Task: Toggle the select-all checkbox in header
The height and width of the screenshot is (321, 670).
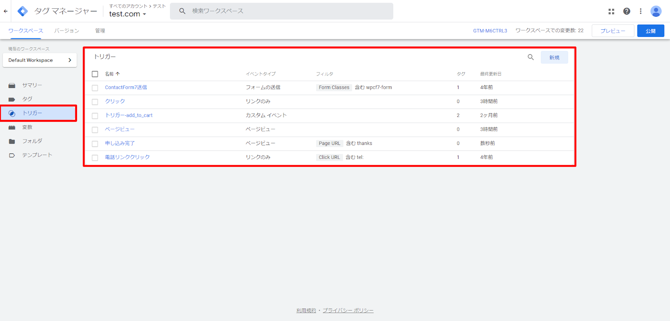Action: pyautogui.click(x=95, y=74)
